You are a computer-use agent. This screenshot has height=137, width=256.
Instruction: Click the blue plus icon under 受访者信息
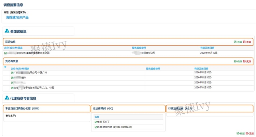[5, 67]
